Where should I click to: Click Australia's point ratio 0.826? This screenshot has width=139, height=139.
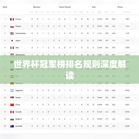pos(127,126)
